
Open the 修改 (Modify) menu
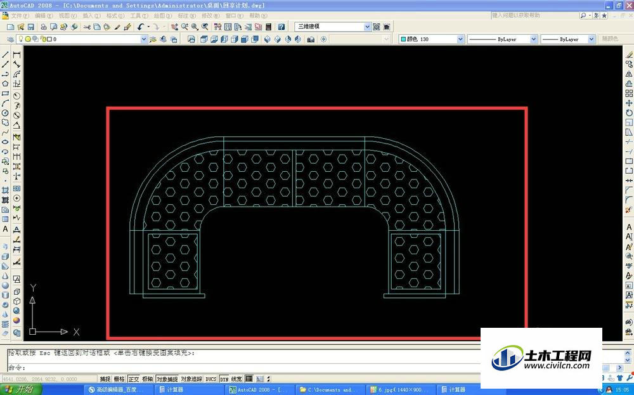210,16
